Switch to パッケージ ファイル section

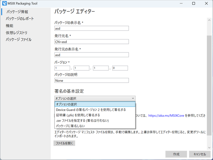[x=19, y=39]
